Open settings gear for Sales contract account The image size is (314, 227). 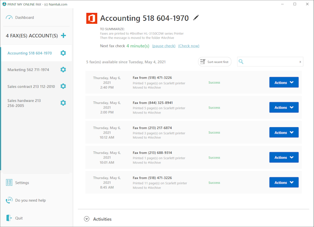tap(63, 86)
